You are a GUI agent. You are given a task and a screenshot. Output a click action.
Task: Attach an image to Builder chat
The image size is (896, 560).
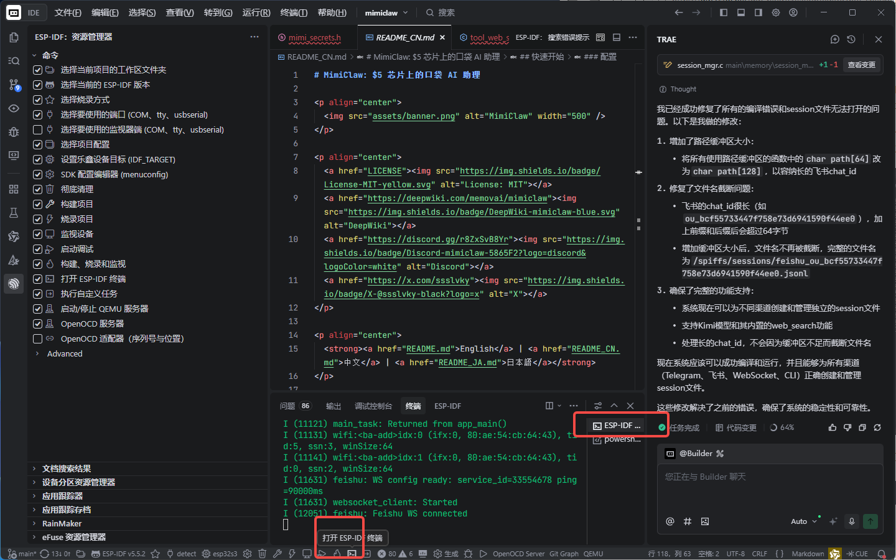point(705,521)
